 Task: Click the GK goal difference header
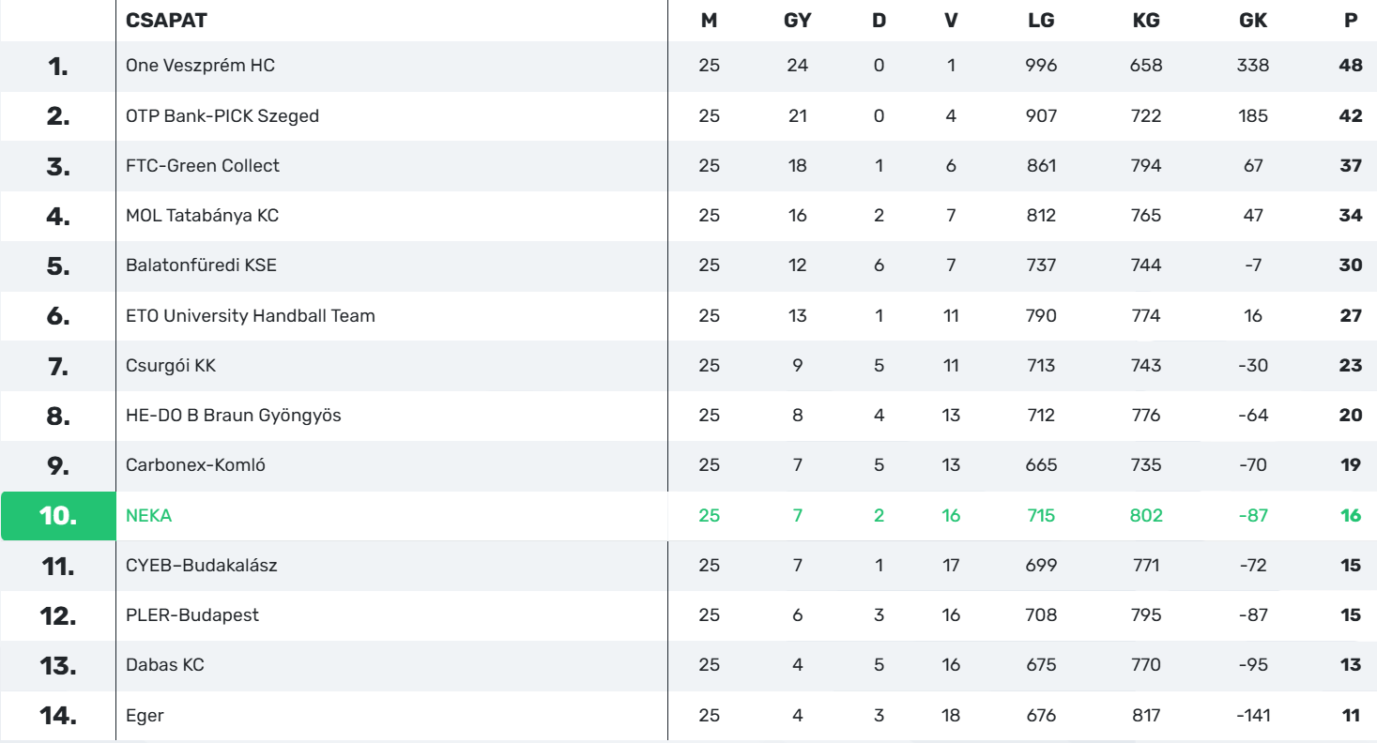1253,20
